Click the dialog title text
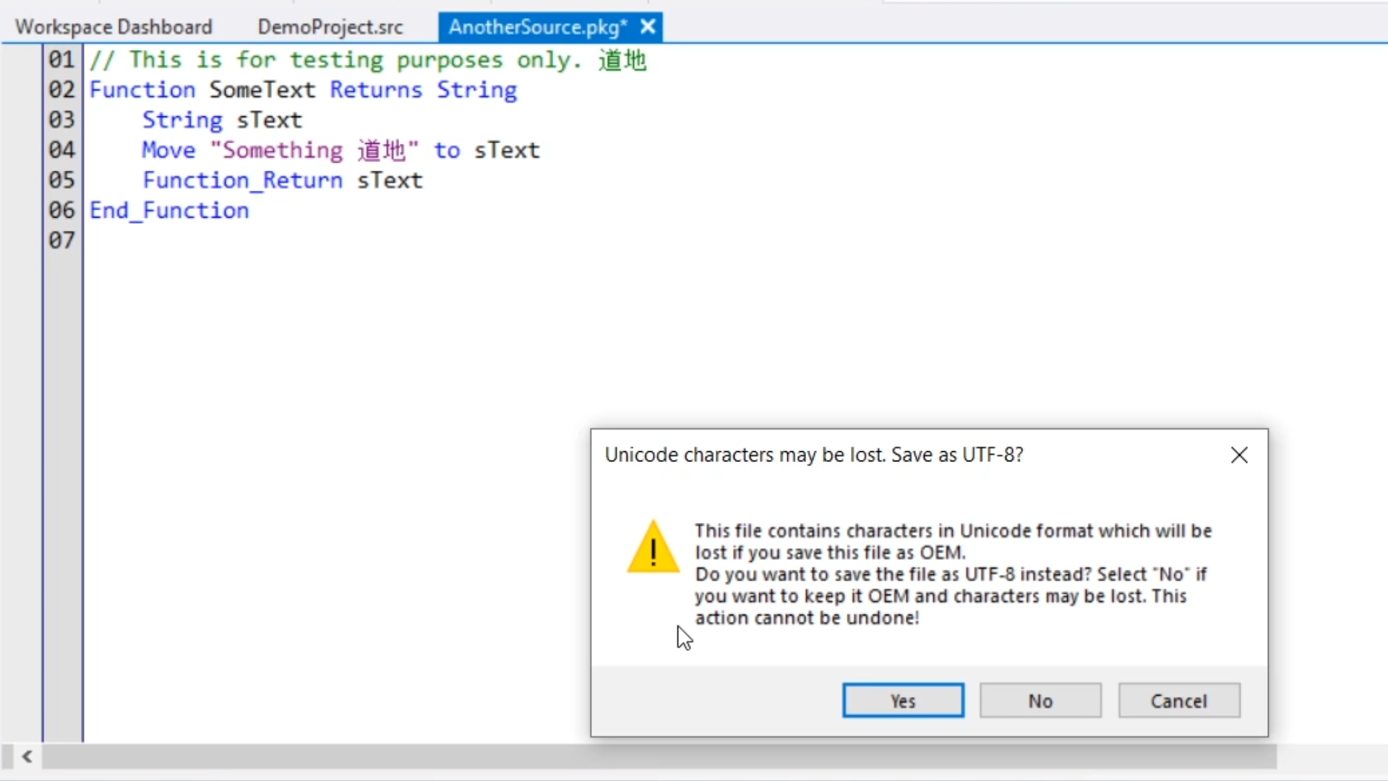The width and height of the screenshot is (1388, 781). click(x=813, y=455)
